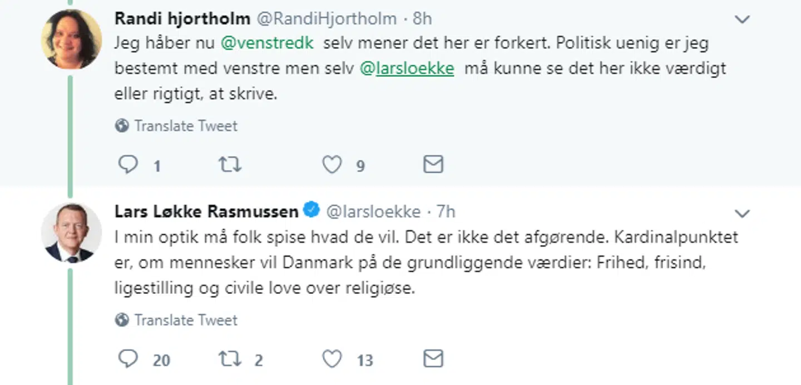Like Randi hjortholm's tweet
The width and height of the screenshot is (801, 385).
(332, 164)
